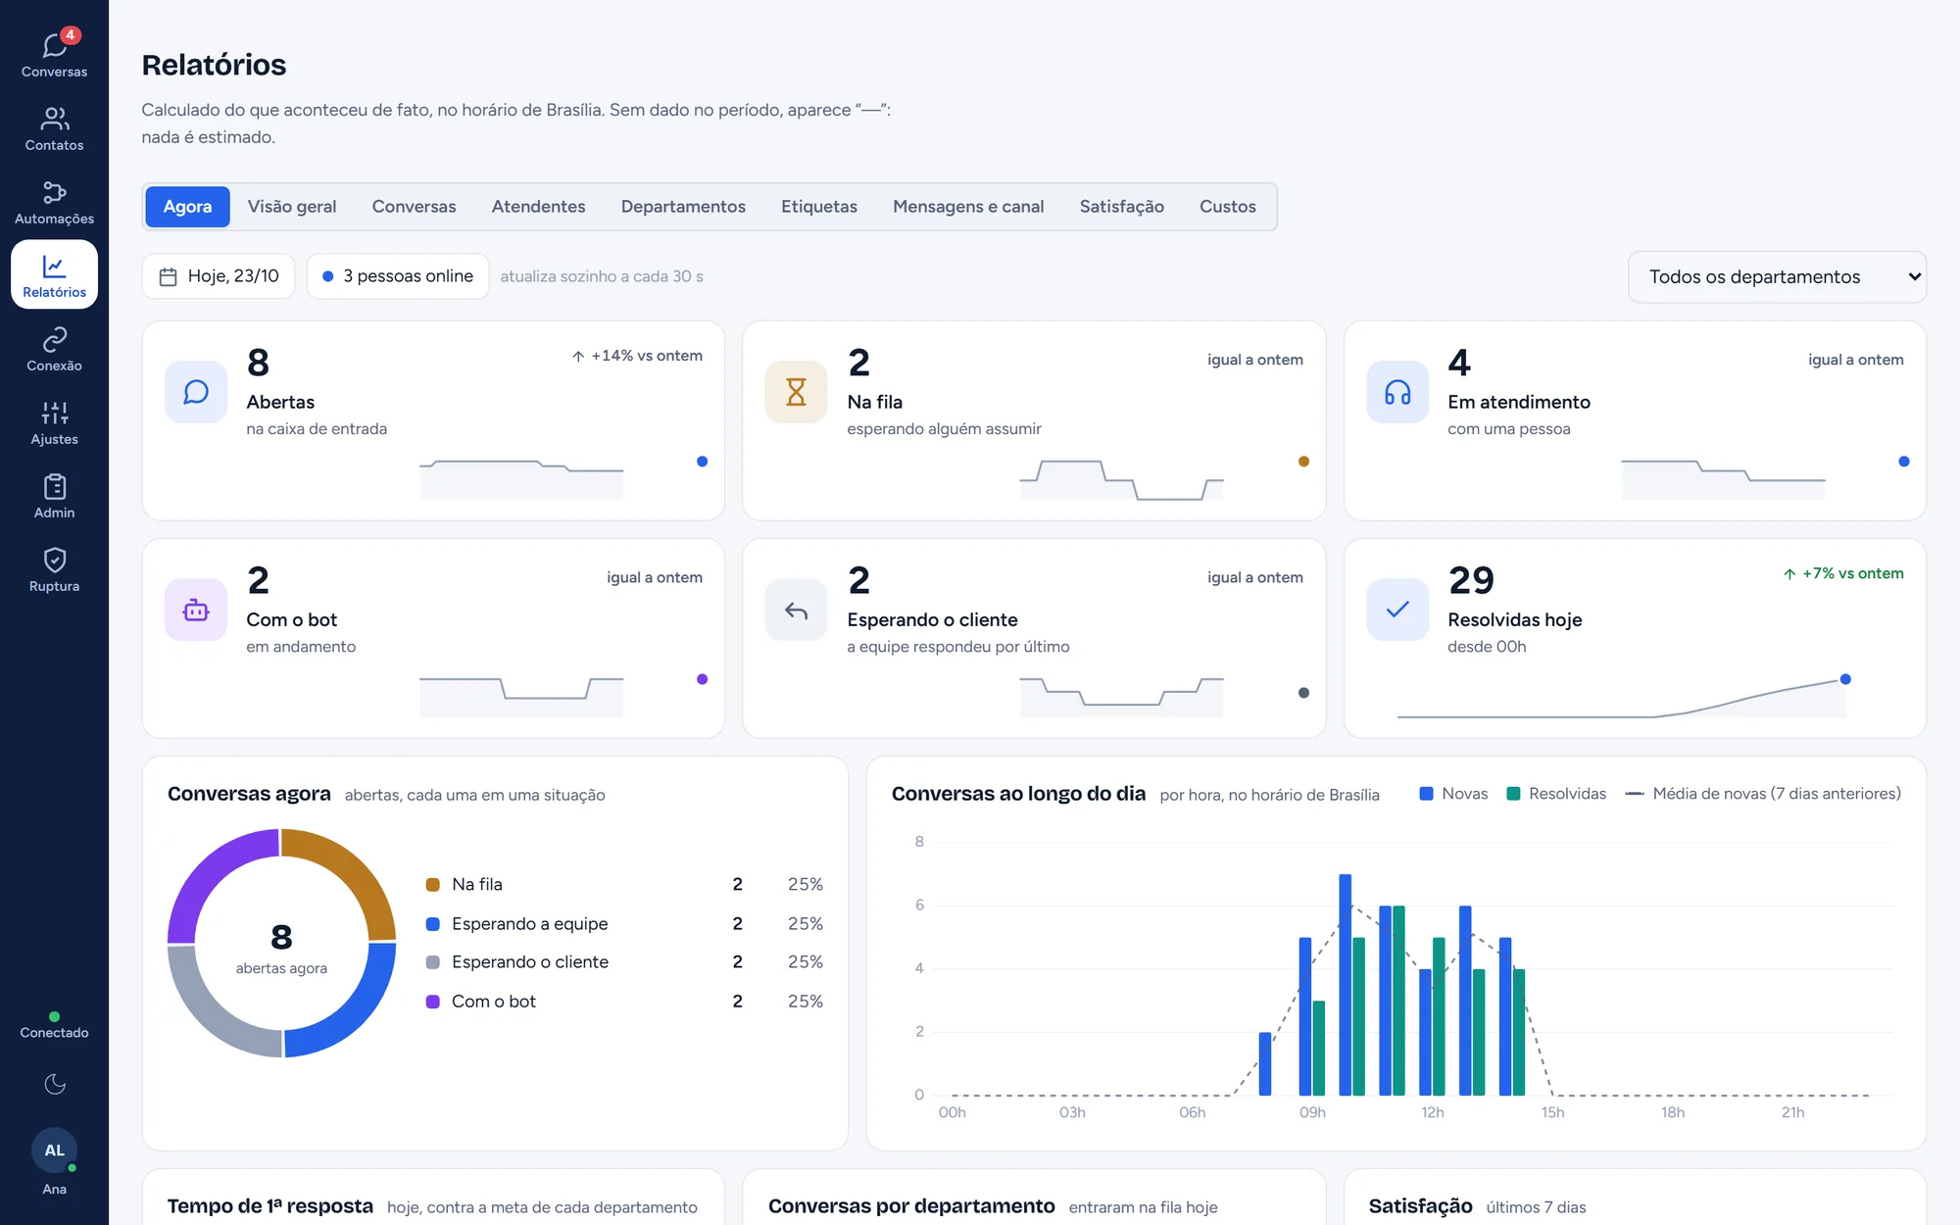This screenshot has height=1225, width=1960.
Task: Open the Etiquetas tab
Action: [x=819, y=207]
